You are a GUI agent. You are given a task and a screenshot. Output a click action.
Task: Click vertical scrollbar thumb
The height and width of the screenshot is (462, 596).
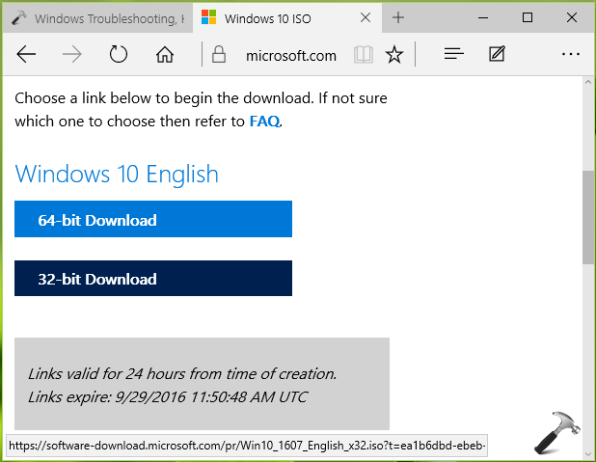pos(588,218)
